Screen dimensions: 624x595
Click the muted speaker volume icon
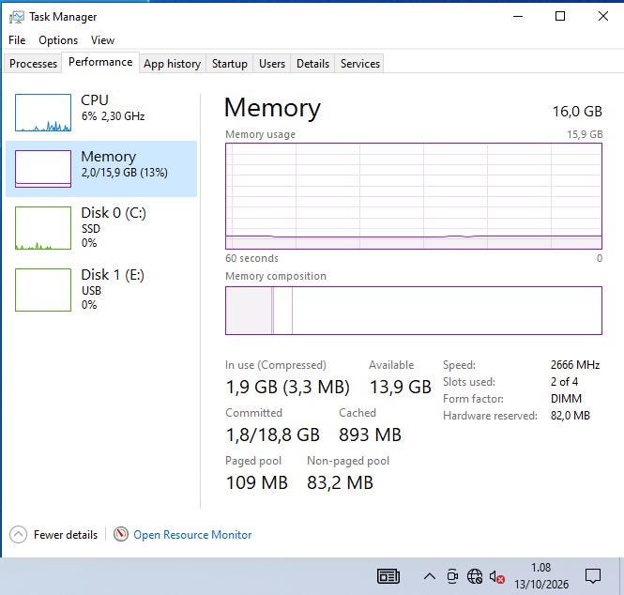point(497,576)
